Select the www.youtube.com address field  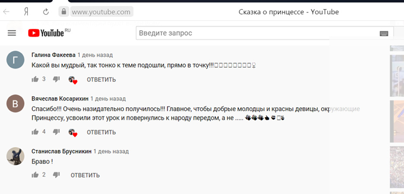[102, 12]
